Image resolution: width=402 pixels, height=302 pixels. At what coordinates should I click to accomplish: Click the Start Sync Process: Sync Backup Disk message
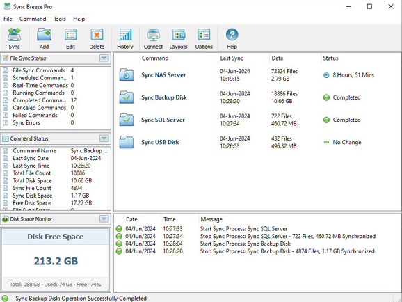(x=246, y=244)
